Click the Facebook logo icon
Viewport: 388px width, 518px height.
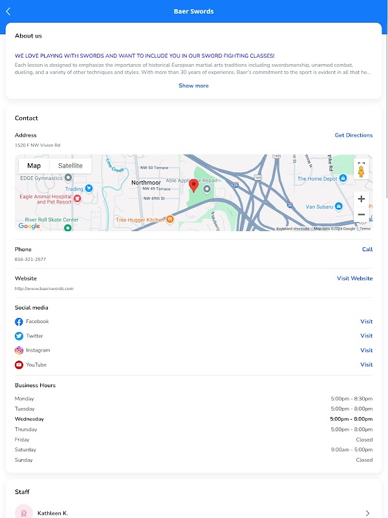[19, 322]
